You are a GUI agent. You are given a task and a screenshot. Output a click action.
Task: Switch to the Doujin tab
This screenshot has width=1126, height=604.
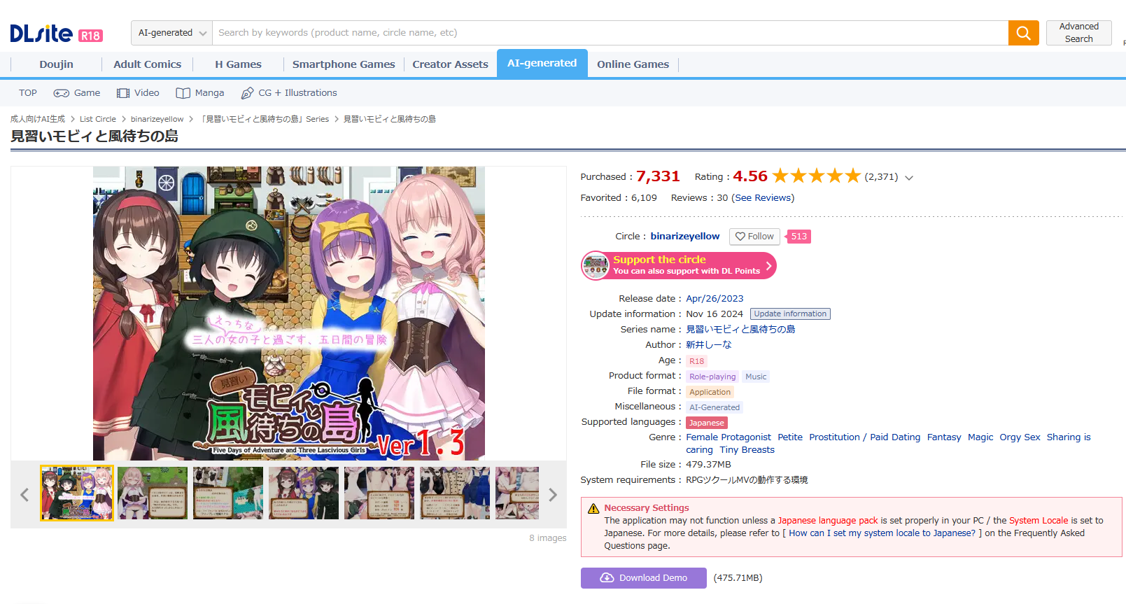[56, 64]
